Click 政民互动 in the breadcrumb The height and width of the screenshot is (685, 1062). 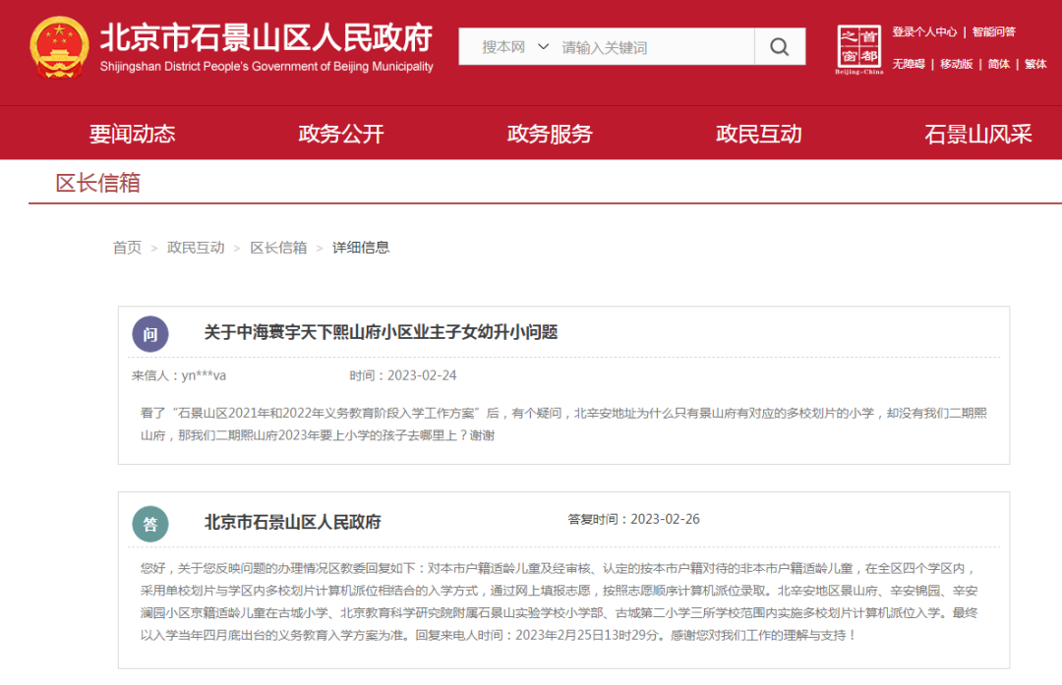point(196,248)
